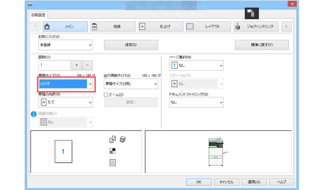Click the printer icon in title bar

pos(30,5)
